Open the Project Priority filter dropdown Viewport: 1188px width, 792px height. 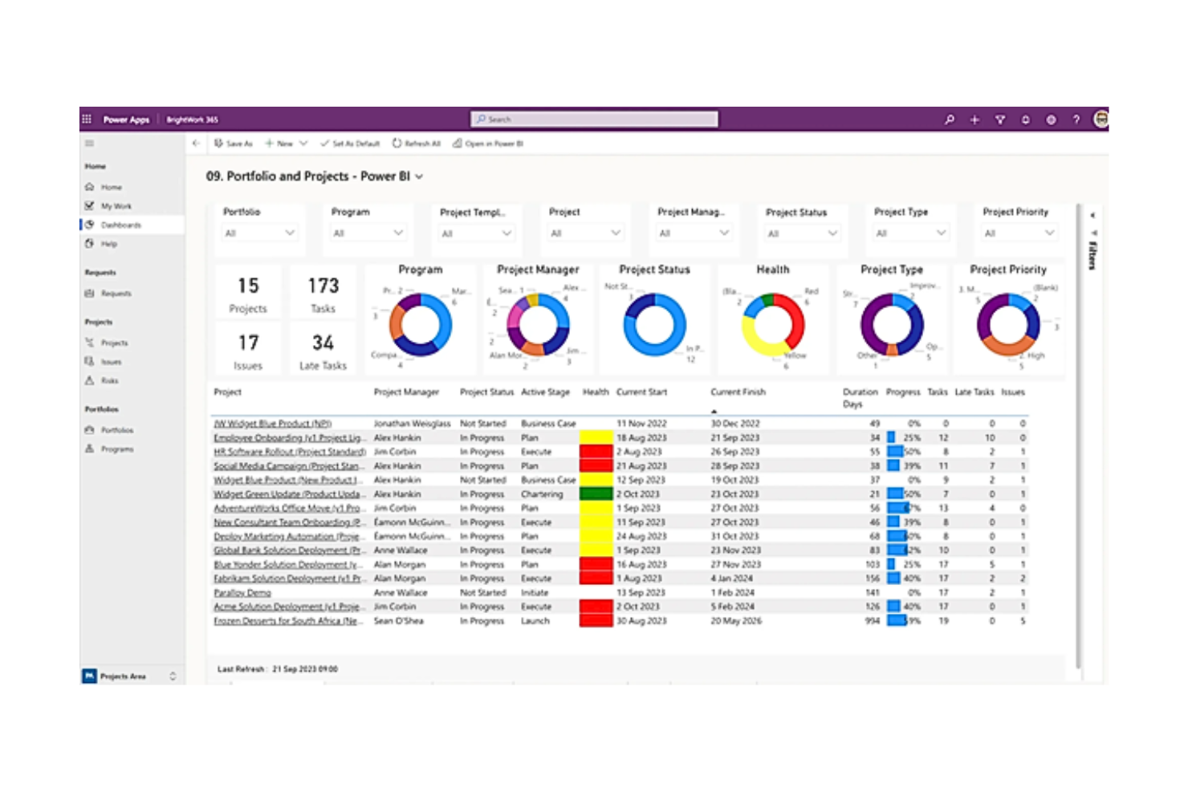[1019, 234]
